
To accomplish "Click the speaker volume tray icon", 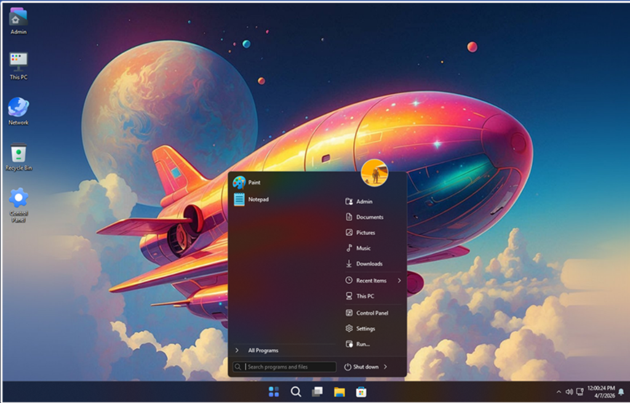I will (x=569, y=392).
